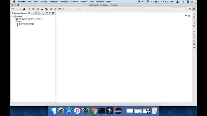Minimize the Package Explorer view
The width and height of the screenshot is (207, 116).
click(50, 13)
